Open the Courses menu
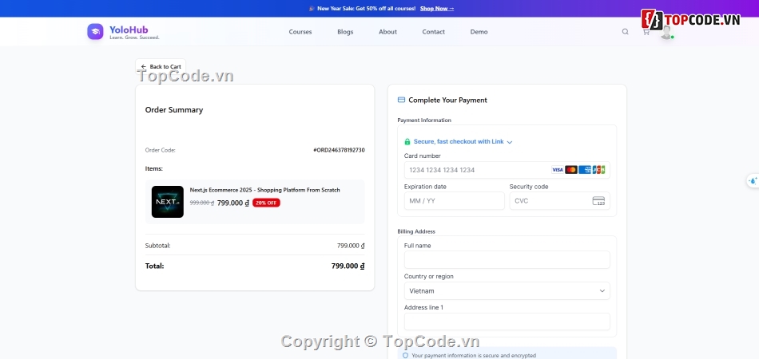 pyautogui.click(x=300, y=32)
